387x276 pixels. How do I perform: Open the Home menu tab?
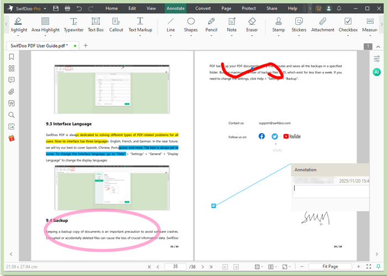112,8
